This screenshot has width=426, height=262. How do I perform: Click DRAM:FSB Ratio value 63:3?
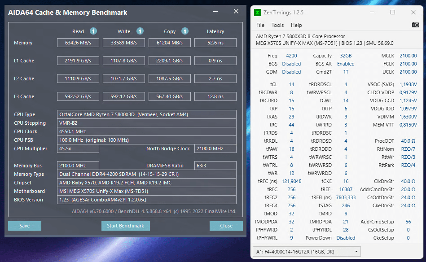click(x=215, y=166)
